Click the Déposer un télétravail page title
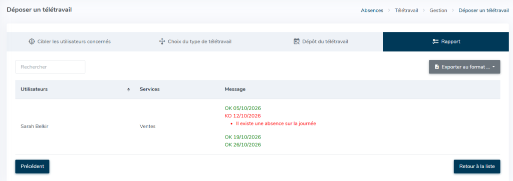Image resolution: width=513 pixels, height=181 pixels. 39,10
